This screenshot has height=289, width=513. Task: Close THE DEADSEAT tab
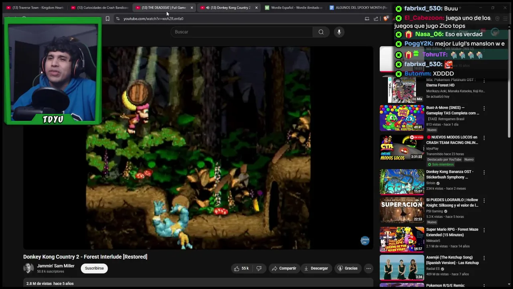192,8
